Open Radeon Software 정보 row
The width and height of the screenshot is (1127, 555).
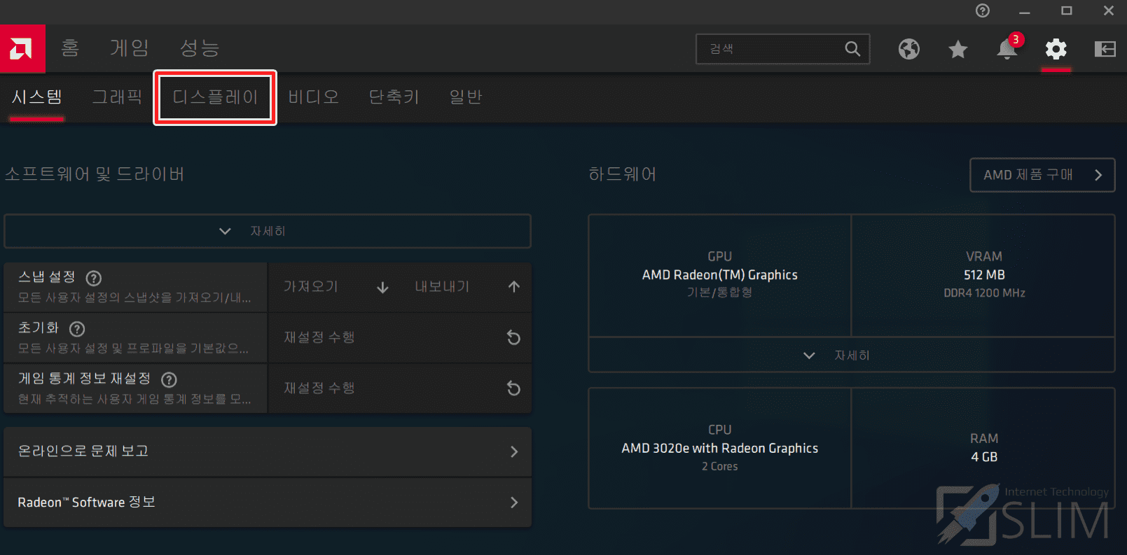(x=268, y=503)
